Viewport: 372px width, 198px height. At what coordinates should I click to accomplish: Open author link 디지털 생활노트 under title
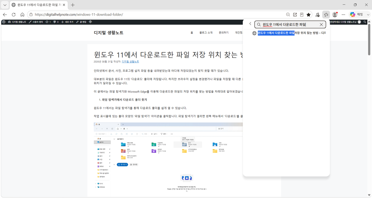[130, 62]
